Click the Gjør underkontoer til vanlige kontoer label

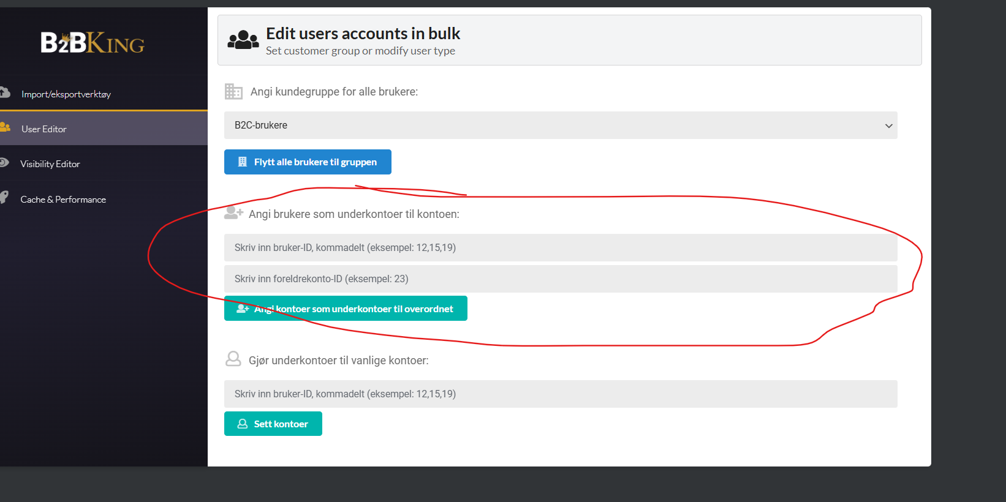click(339, 361)
